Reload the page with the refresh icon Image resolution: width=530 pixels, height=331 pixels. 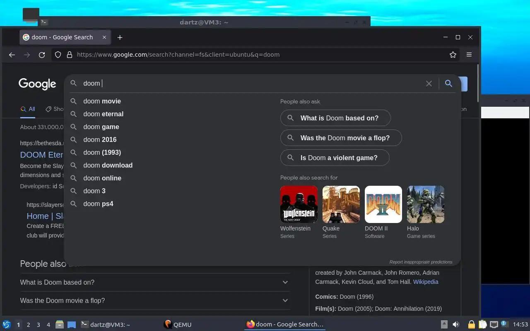42,55
